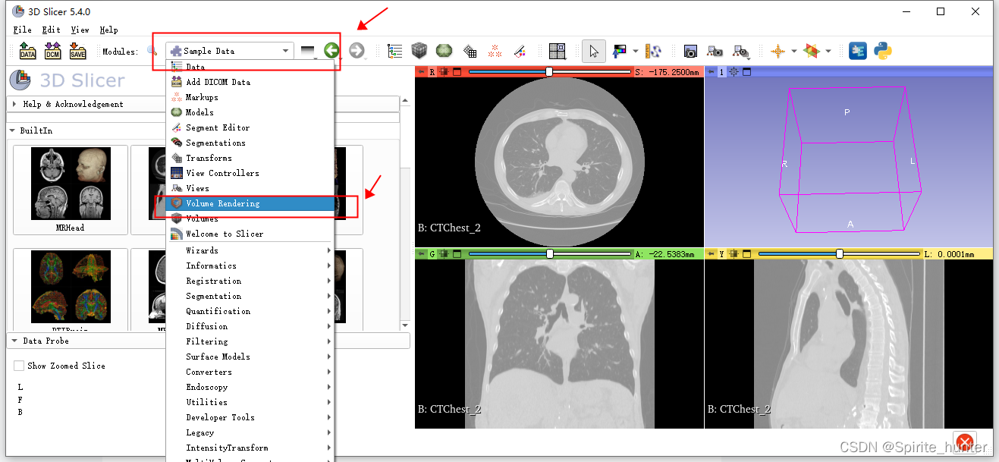The height and width of the screenshot is (462, 999).
Task: Open the Extensions Manager icon
Action: pyautogui.click(x=858, y=51)
